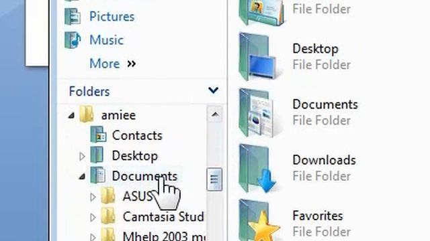The width and height of the screenshot is (430, 241).
Task: Click the Contacts tree folder icon
Action: (x=99, y=135)
